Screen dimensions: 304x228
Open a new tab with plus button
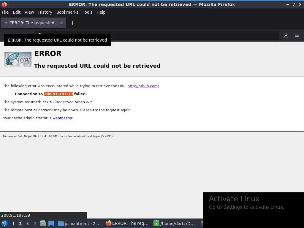coord(72,23)
